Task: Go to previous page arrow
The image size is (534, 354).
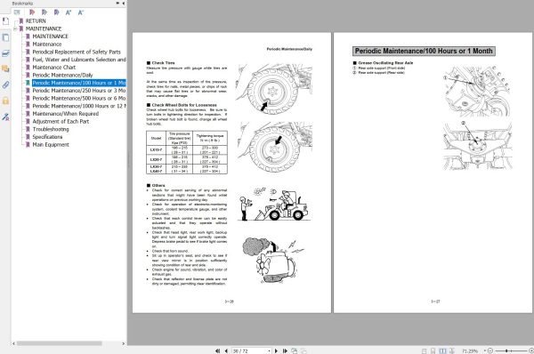Action: [226, 351]
